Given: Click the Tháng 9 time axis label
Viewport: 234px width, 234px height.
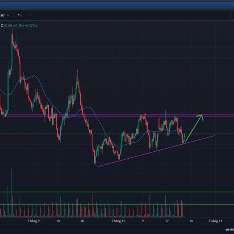Looking at the screenshot, I should pyautogui.click(x=34, y=221).
